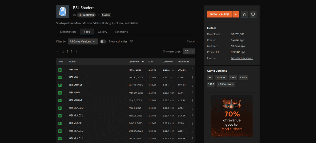This screenshot has width=316, height=143.
Task: Open the Gallery tab
Action: pyautogui.click(x=102, y=32)
